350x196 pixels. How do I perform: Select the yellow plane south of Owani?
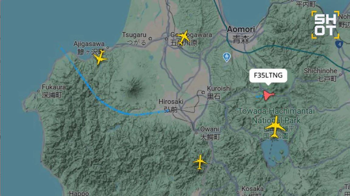point(200,162)
